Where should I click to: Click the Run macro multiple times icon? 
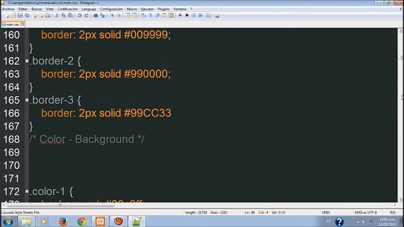point(201,16)
